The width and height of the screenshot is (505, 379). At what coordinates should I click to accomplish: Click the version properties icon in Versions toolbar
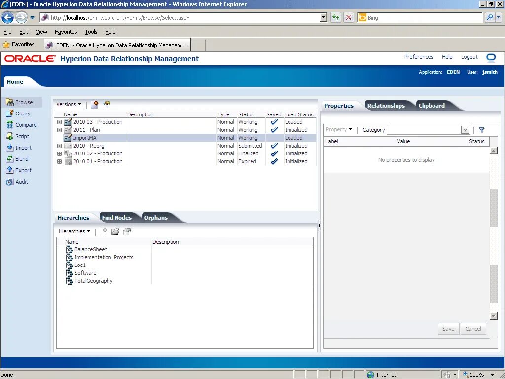tap(107, 105)
